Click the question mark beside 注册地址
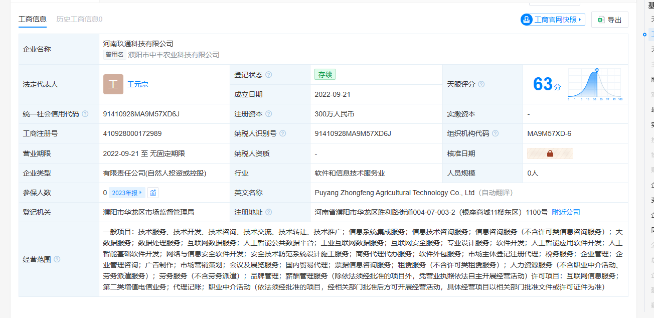This screenshot has height=318, width=654. click(x=269, y=212)
